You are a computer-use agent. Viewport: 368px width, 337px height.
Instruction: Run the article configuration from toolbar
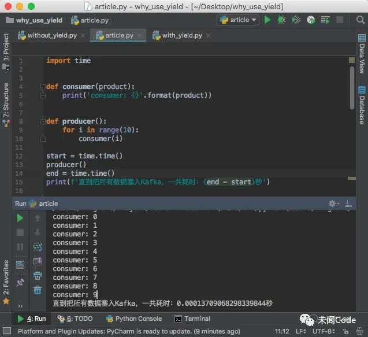click(x=267, y=20)
